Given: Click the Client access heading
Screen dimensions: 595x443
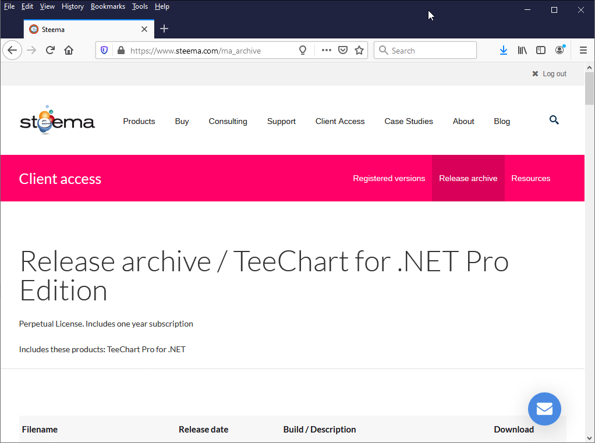Looking at the screenshot, I should click(60, 179).
